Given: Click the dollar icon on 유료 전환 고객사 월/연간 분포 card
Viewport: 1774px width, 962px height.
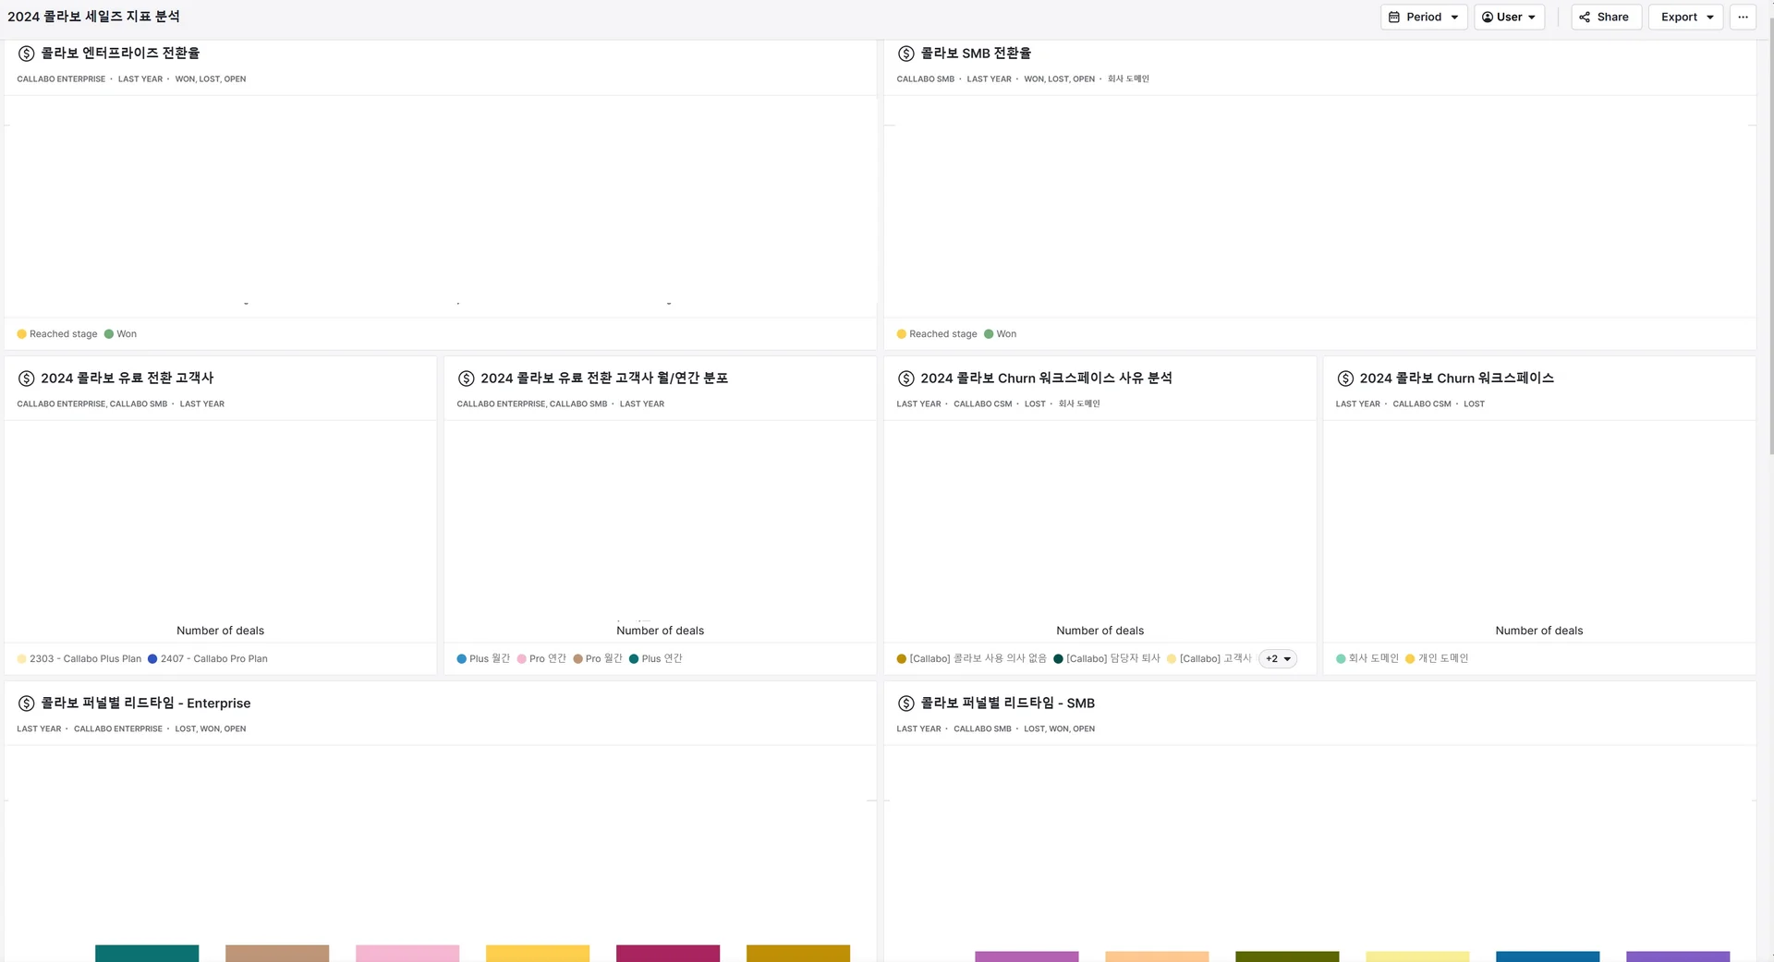Looking at the screenshot, I should 465,378.
